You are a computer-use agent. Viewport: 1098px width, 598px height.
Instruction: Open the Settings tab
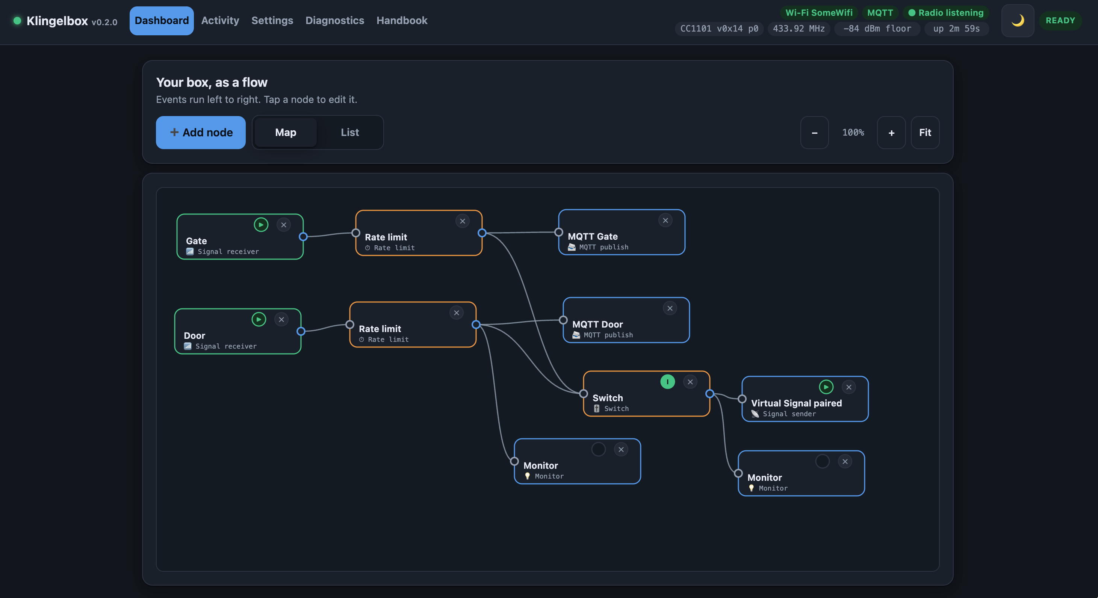tap(272, 20)
